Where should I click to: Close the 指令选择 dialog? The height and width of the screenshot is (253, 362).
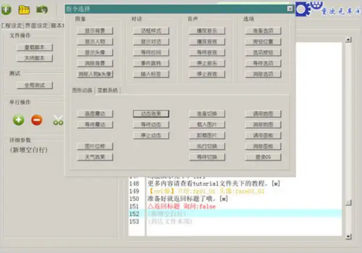(x=290, y=9)
